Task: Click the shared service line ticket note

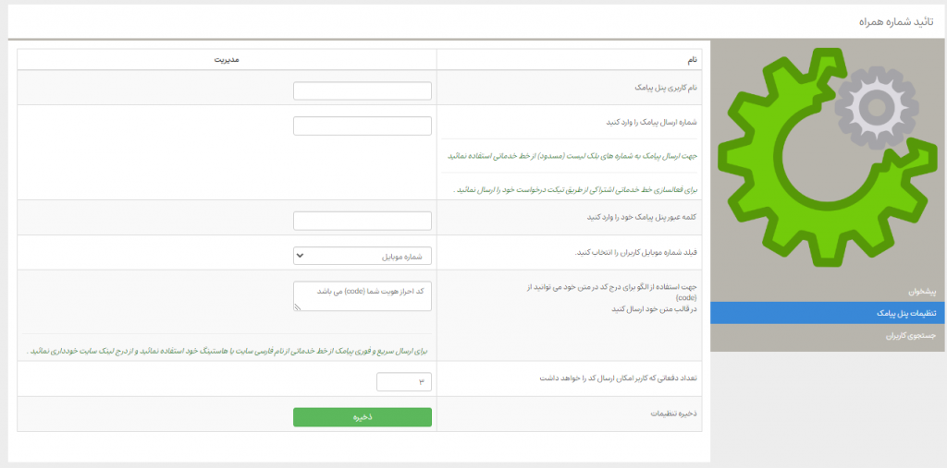Action: point(575,188)
